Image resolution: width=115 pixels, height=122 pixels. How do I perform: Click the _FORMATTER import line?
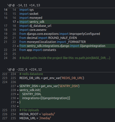tap(52, 42)
